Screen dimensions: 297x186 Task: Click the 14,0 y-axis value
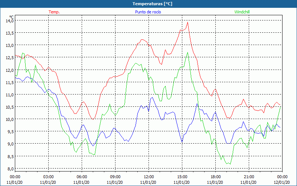point(10,21)
